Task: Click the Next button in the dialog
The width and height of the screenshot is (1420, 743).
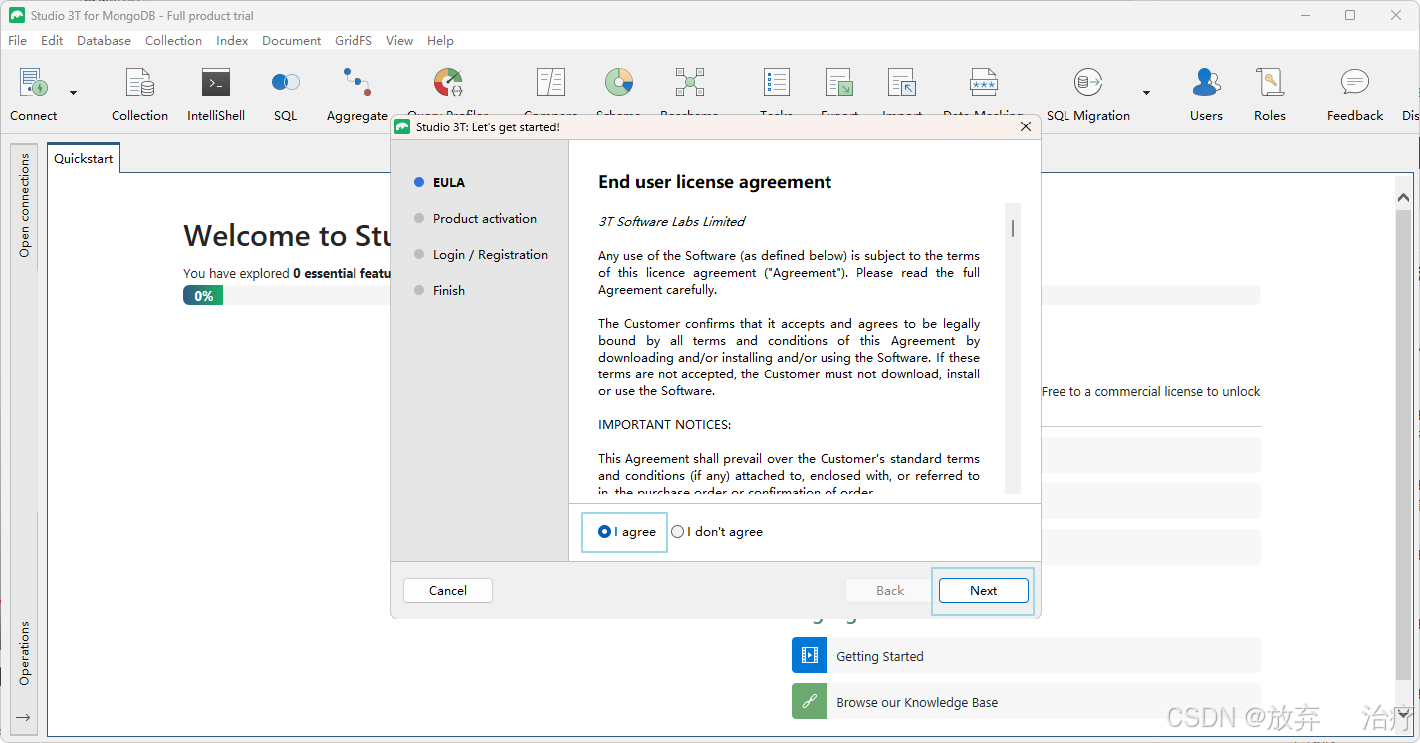Action: click(983, 591)
